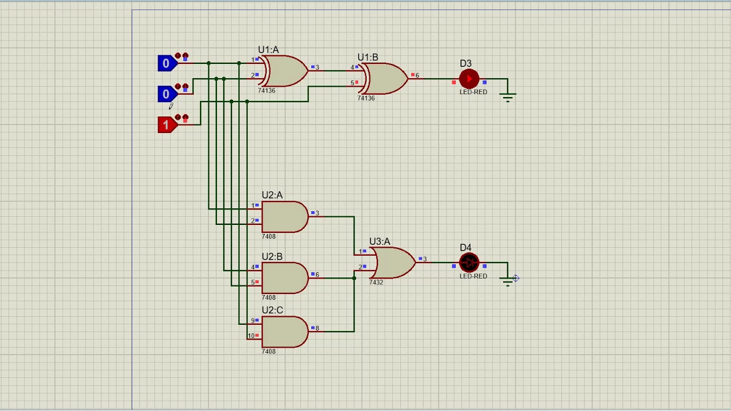Click the up arrow of the U1:A pin 2 logic state
This screenshot has width=731, height=411.
(x=178, y=87)
